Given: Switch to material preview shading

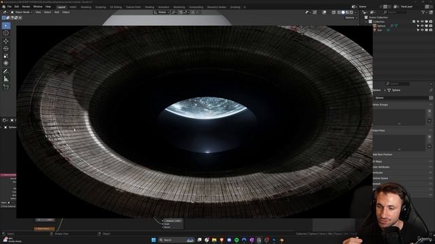Looking at the screenshot, I should 347,12.
